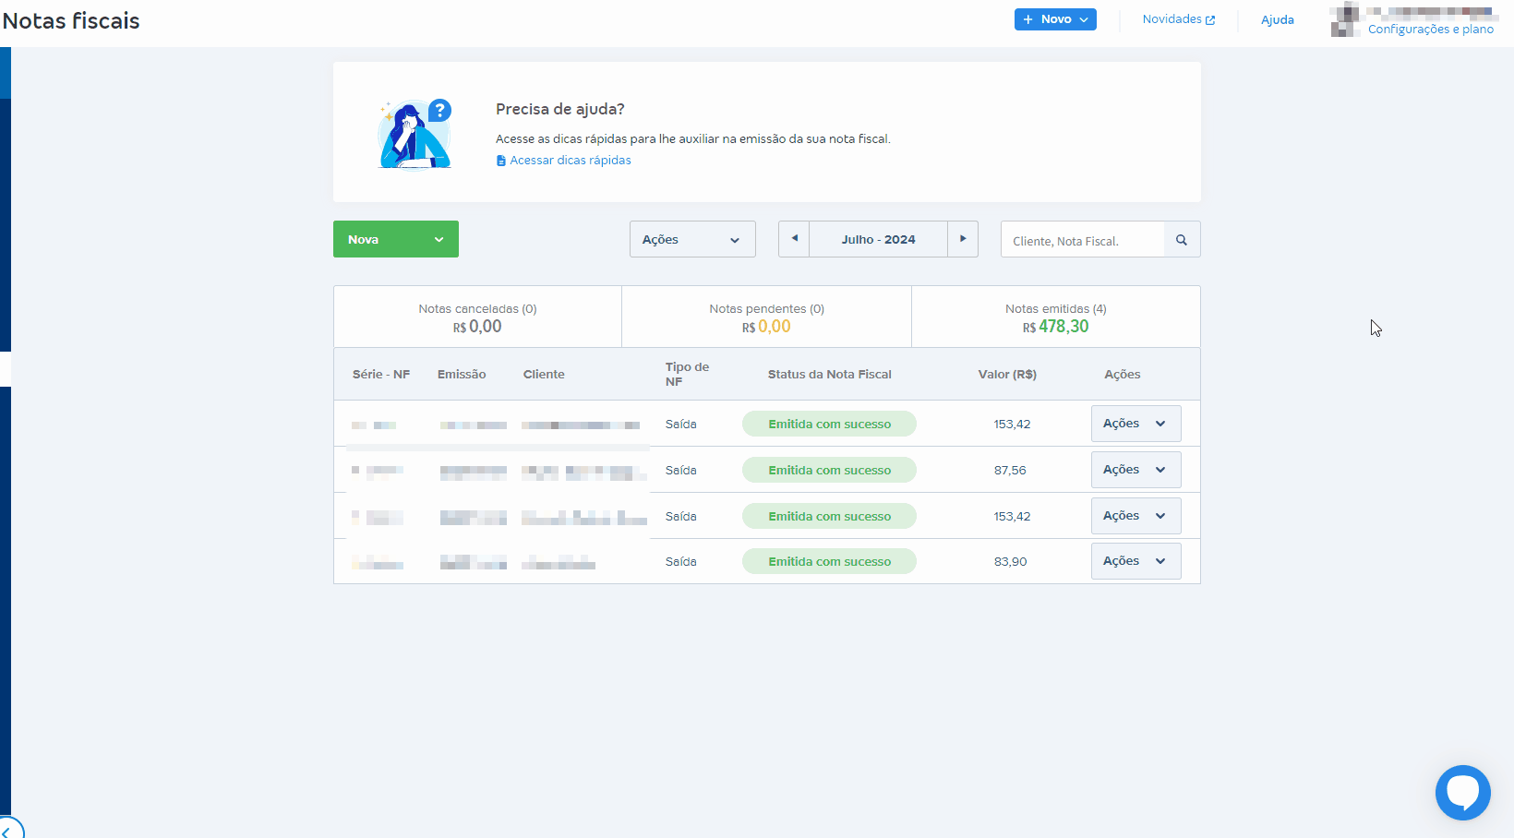Select the Notas pendentes summary tab
Image resolution: width=1514 pixels, height=838 pixels.
click(x=766, y=317)
